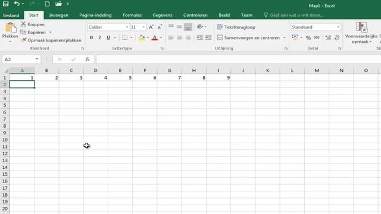
Task: Open the Lettertype dialog launcher
Action: click(x=162, y=49)
